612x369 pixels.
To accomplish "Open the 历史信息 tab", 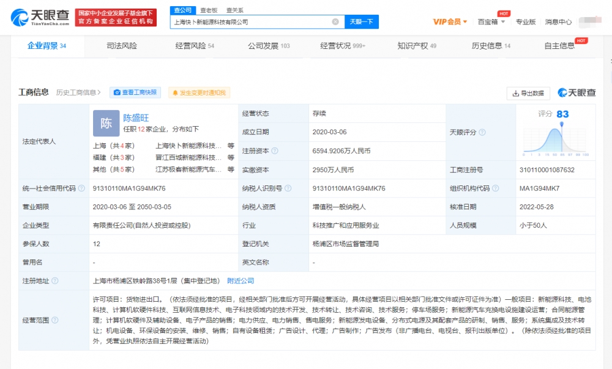I will point(491,46).
